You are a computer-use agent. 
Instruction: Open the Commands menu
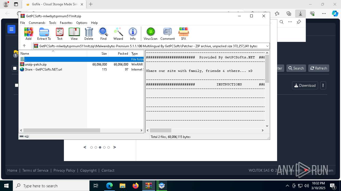[37, 23]
